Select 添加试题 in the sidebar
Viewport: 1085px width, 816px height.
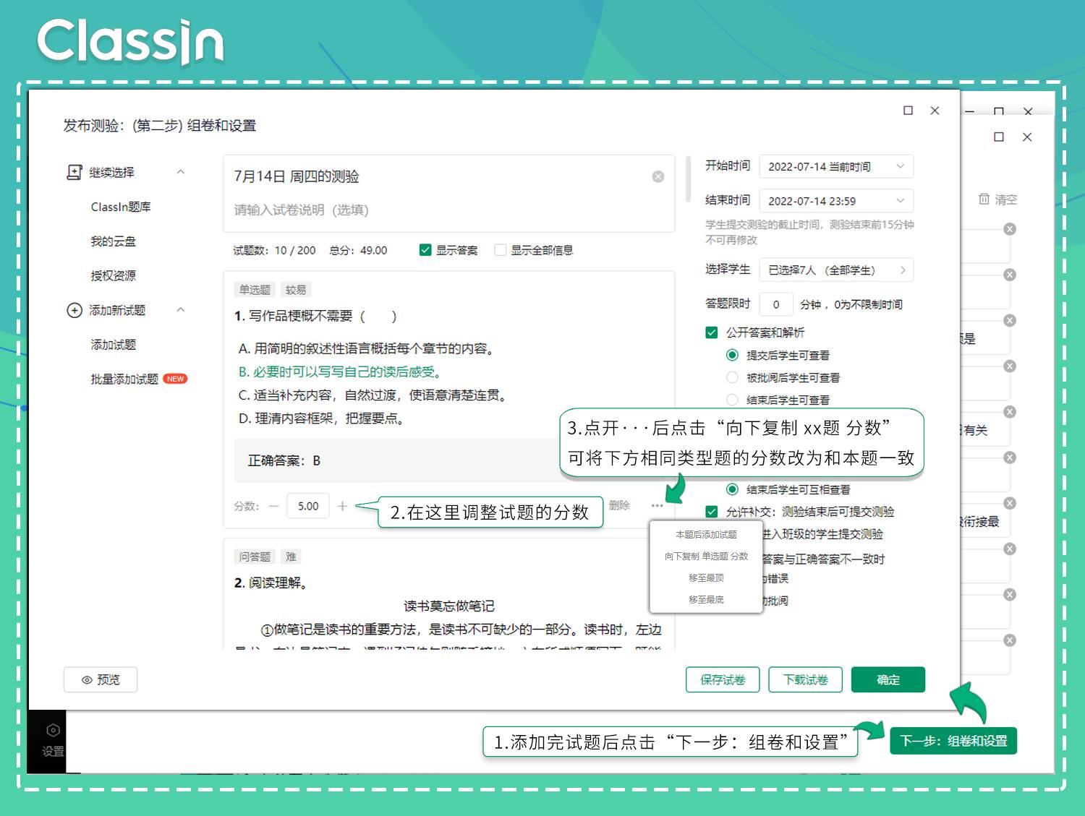click(x=113, y=345)
